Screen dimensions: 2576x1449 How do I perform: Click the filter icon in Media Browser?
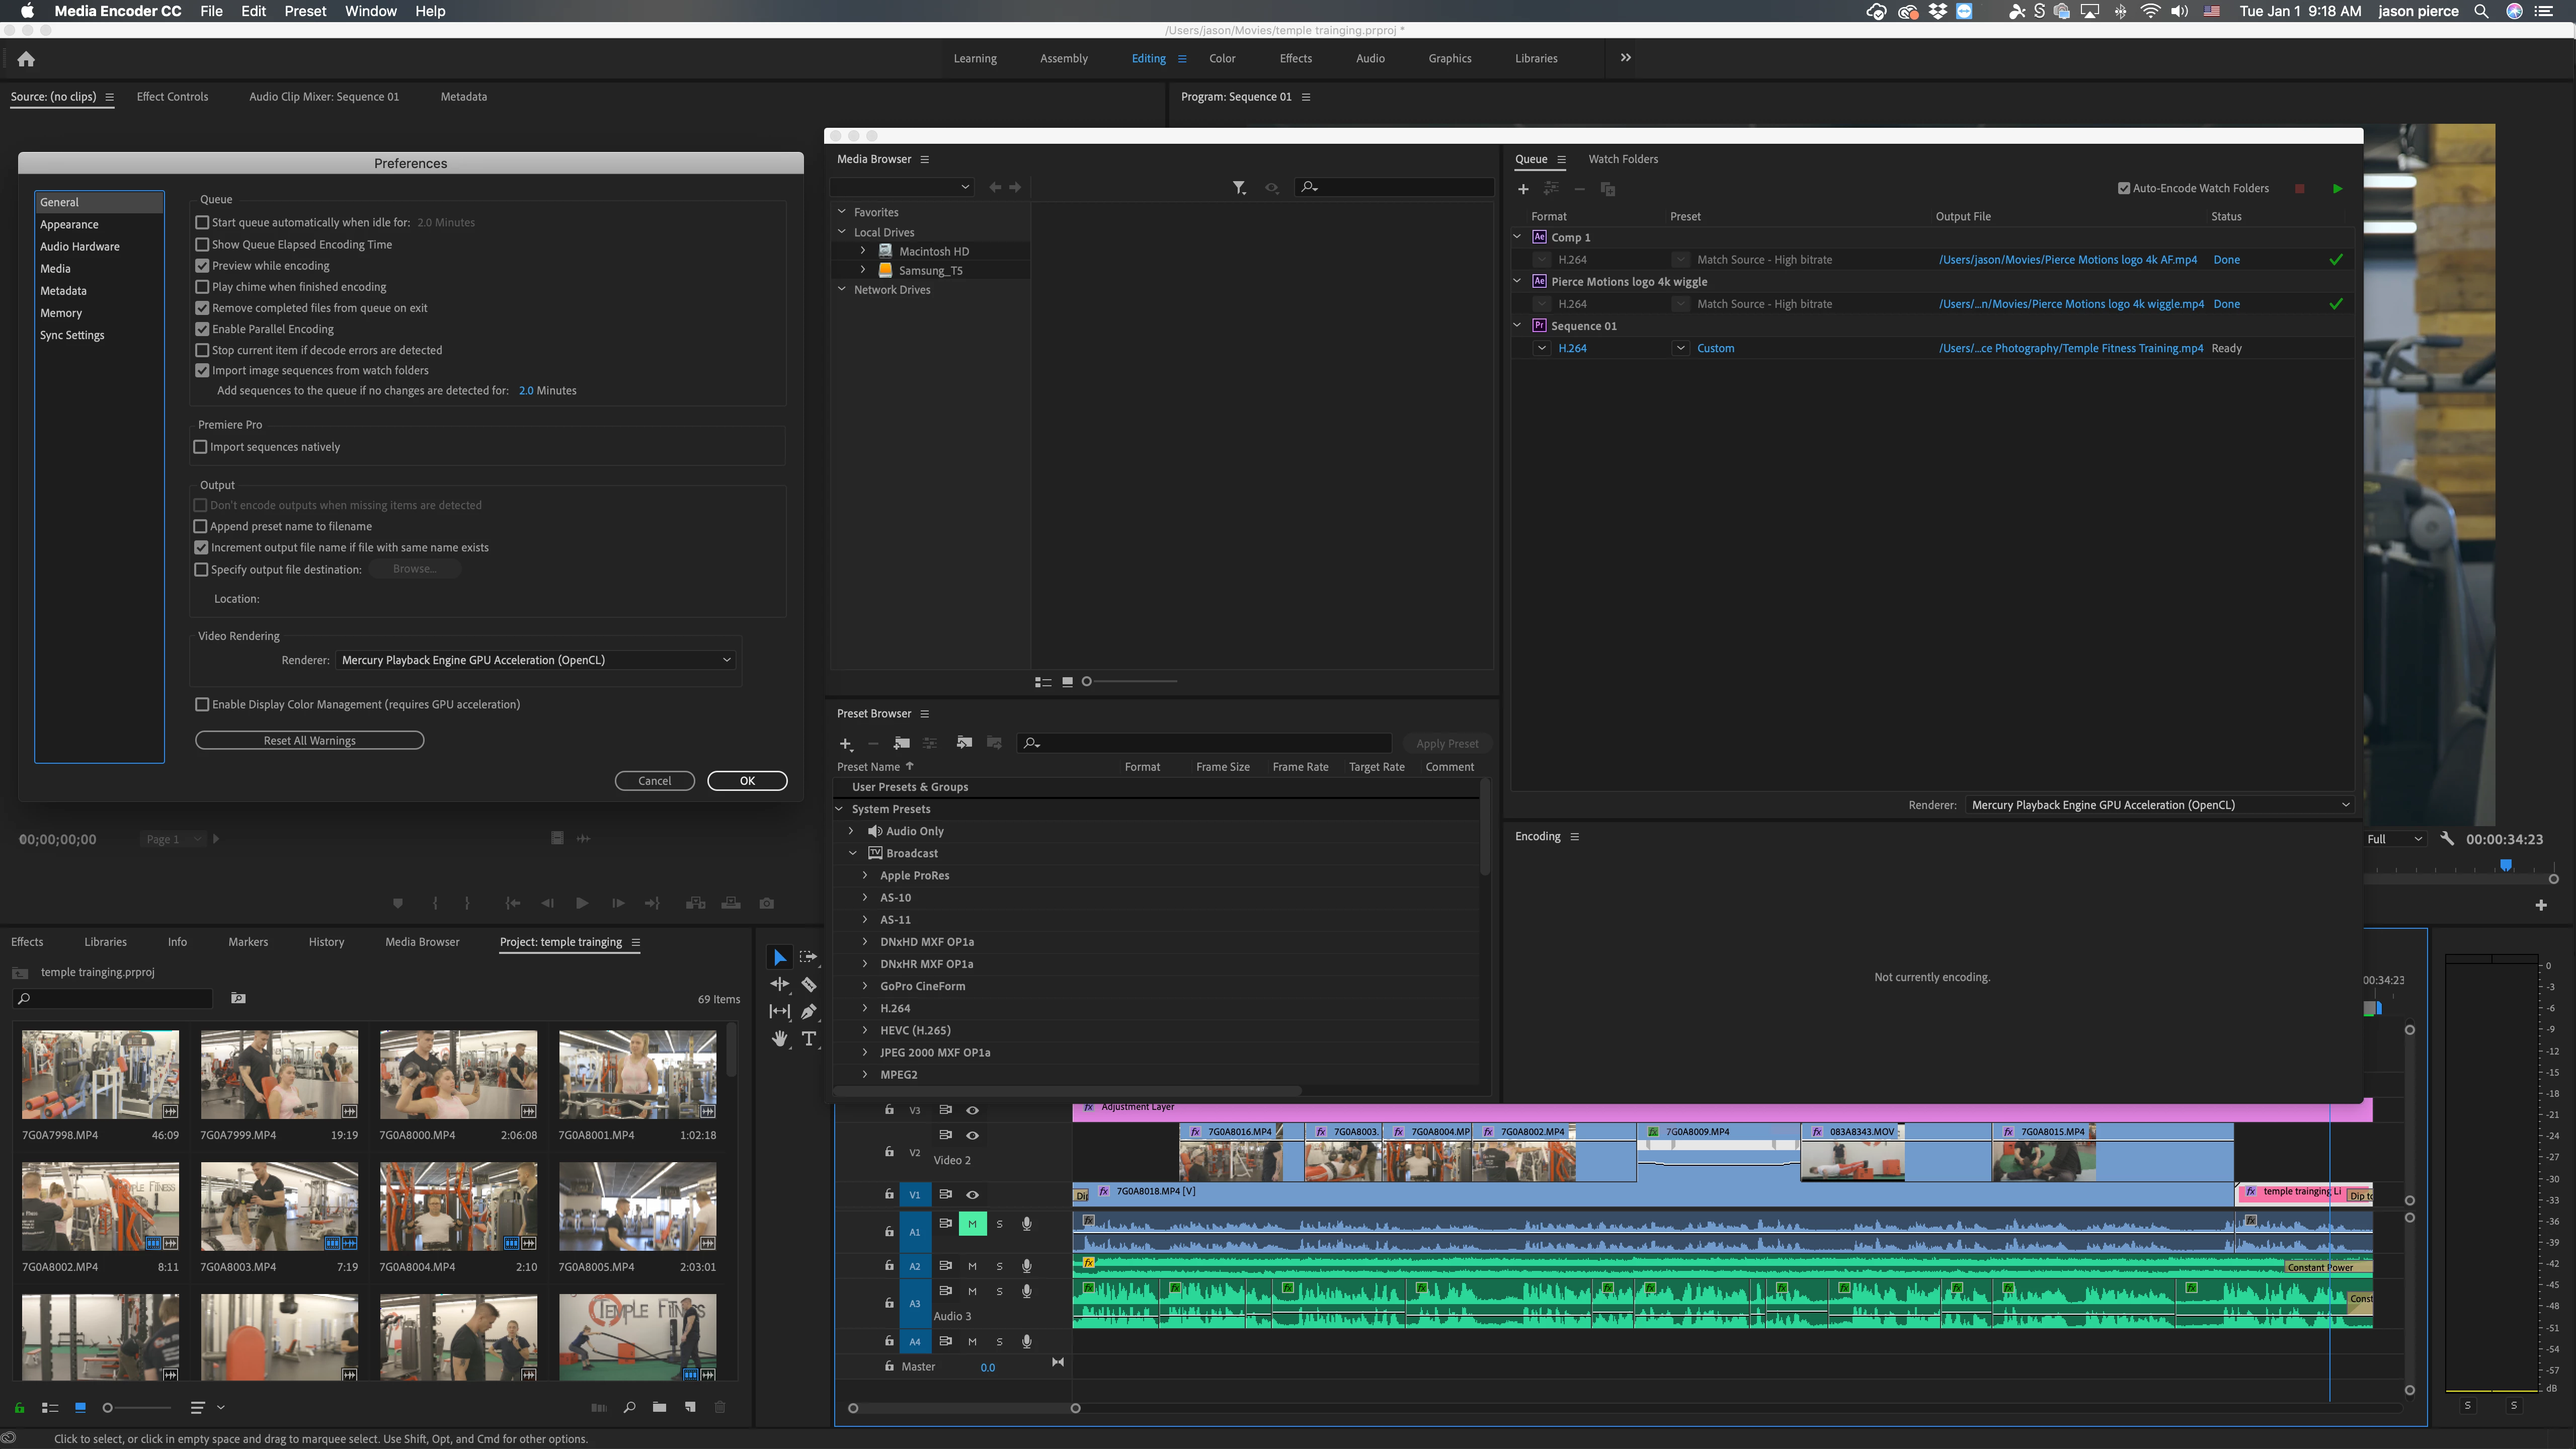[x=1239, y=188]
